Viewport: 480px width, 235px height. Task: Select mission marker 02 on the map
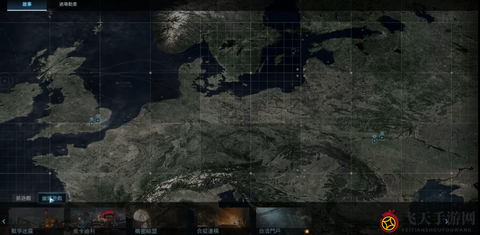(x=98, y=120)
